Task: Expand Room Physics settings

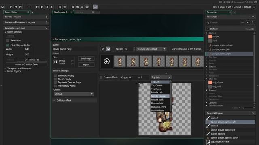Action: tap(5, 71)
